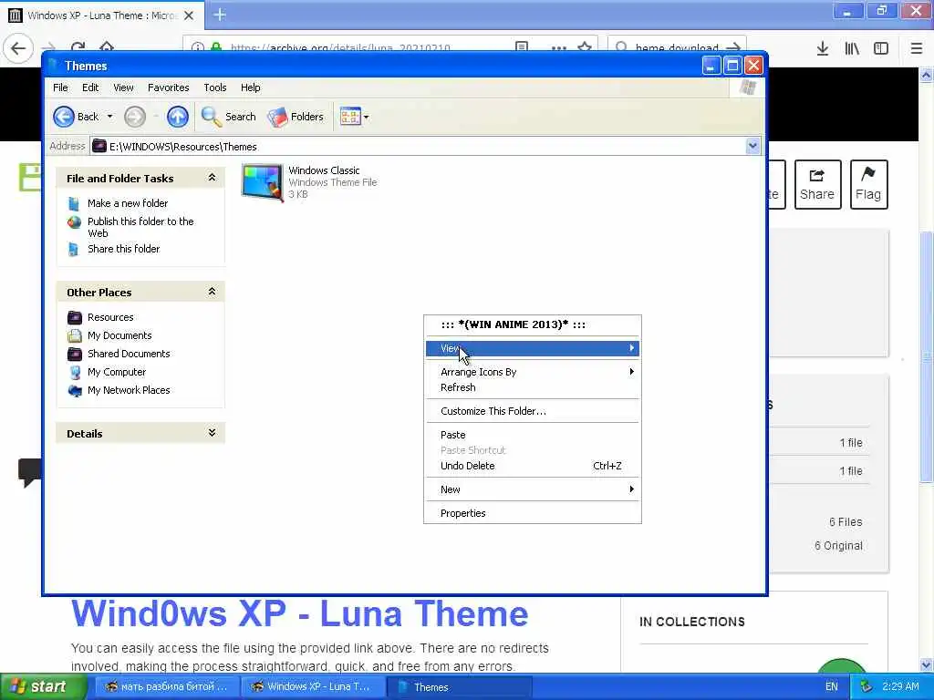This screenshot has width=934, height=700.
Task: Go to My Documents
Action: click(x=119, y=335)
